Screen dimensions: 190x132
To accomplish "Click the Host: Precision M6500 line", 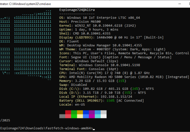I will click(x=80, y=22).
